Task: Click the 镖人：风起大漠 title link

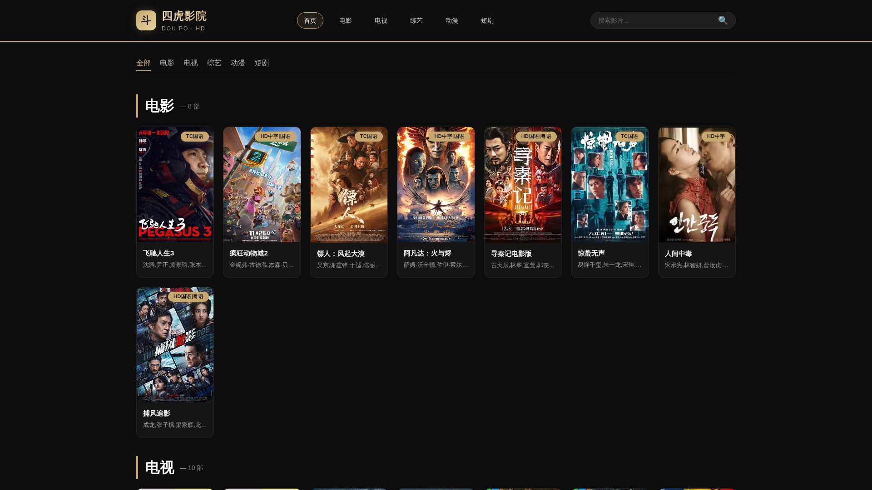Action: [x=341, y=254]
